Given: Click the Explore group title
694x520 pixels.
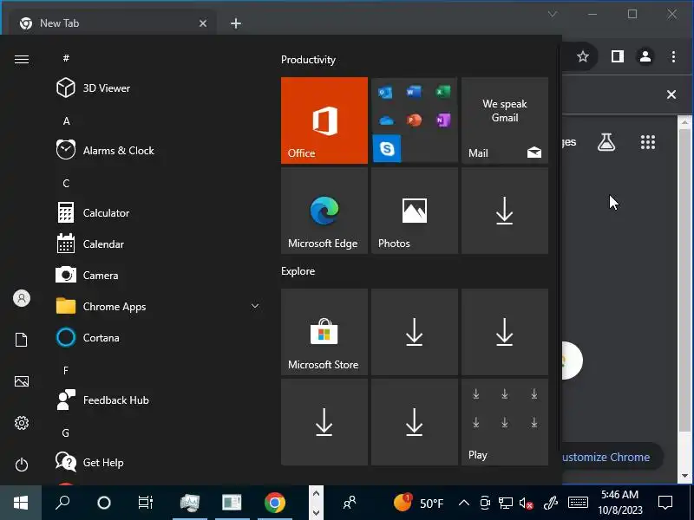Looking at the screenshot, I should [298, 271].
